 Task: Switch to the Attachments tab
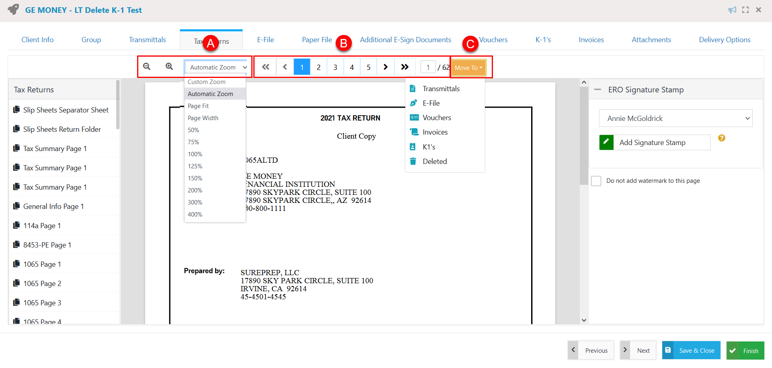click(651, 39)
